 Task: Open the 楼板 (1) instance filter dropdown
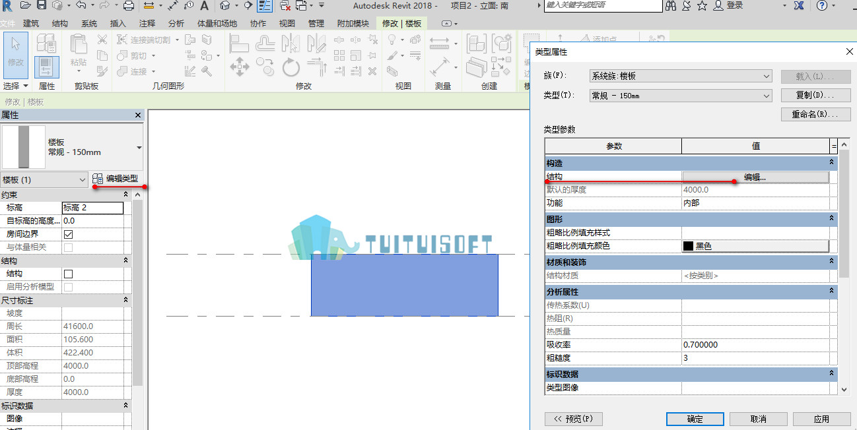point(44,179)
